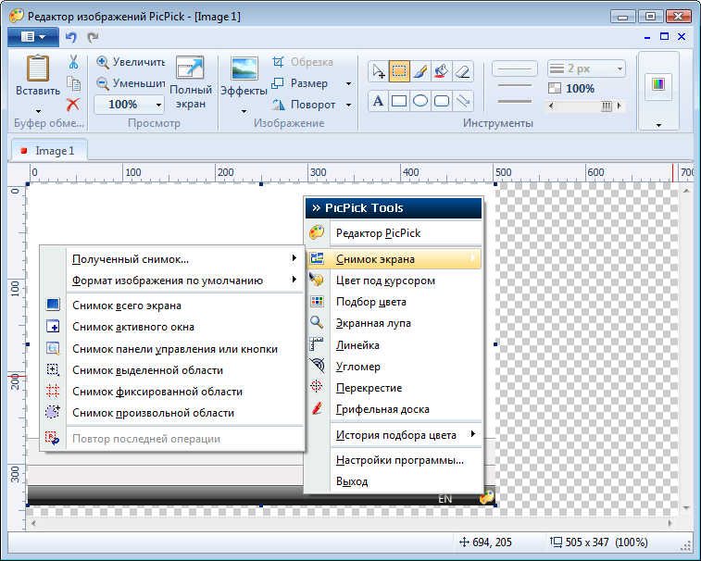
Task: Choose Снимок всего экрана
Action: (x=172, y=305)
